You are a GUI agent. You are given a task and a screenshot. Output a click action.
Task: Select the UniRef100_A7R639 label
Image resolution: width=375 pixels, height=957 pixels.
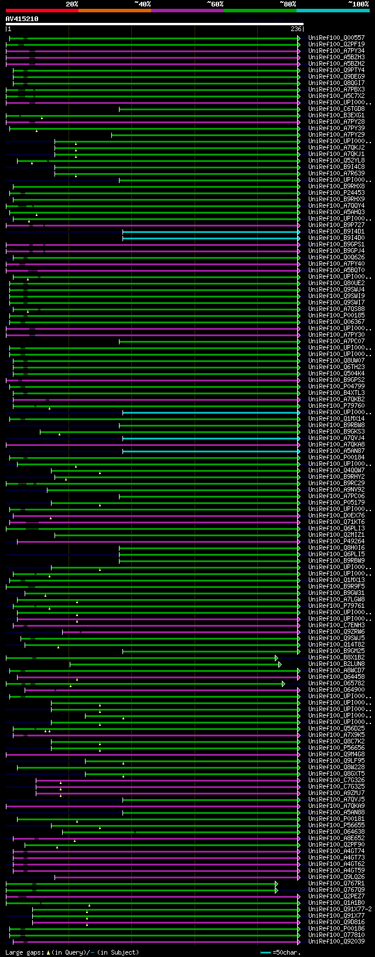336,174
